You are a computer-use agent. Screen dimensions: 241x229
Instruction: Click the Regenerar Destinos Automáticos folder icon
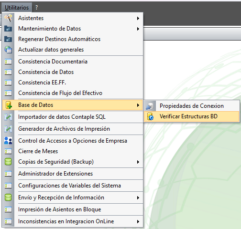8,39
